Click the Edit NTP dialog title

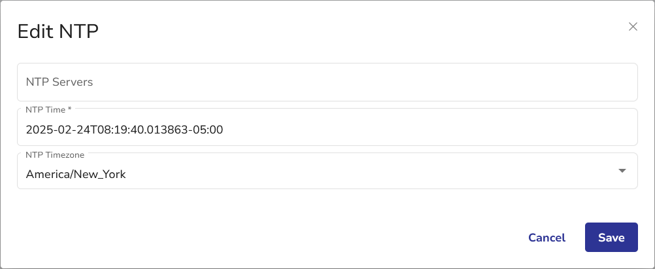pos(58,31)
